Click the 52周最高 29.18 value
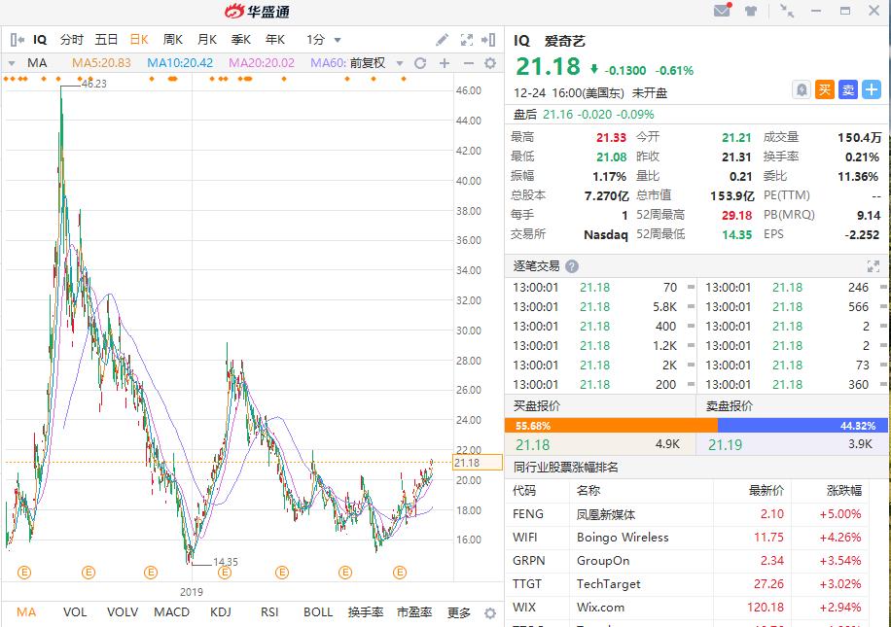 pos(737,215)
